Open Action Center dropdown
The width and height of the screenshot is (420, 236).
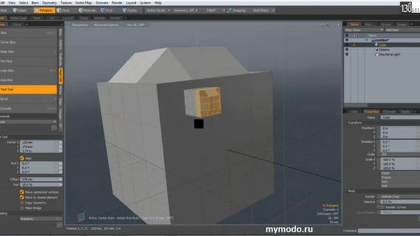pos(157,10)
